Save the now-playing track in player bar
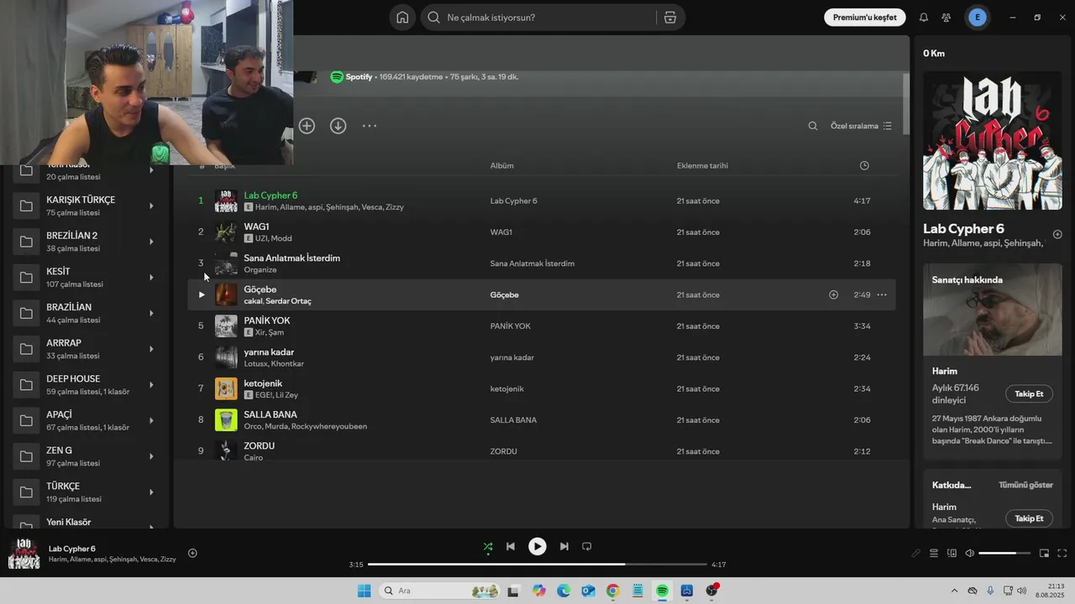 pos(192,553)
